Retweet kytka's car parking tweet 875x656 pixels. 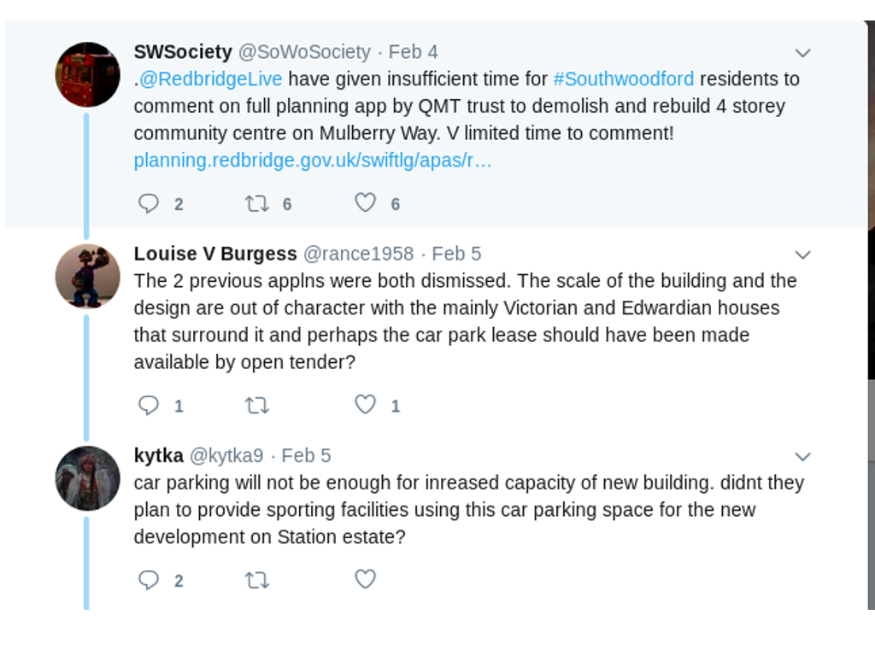256,580
